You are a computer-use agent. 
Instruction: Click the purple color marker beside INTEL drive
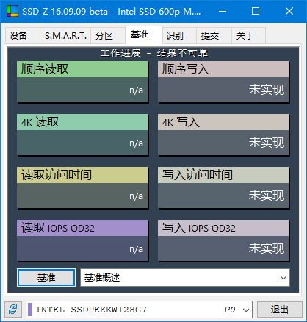point(30,310)
